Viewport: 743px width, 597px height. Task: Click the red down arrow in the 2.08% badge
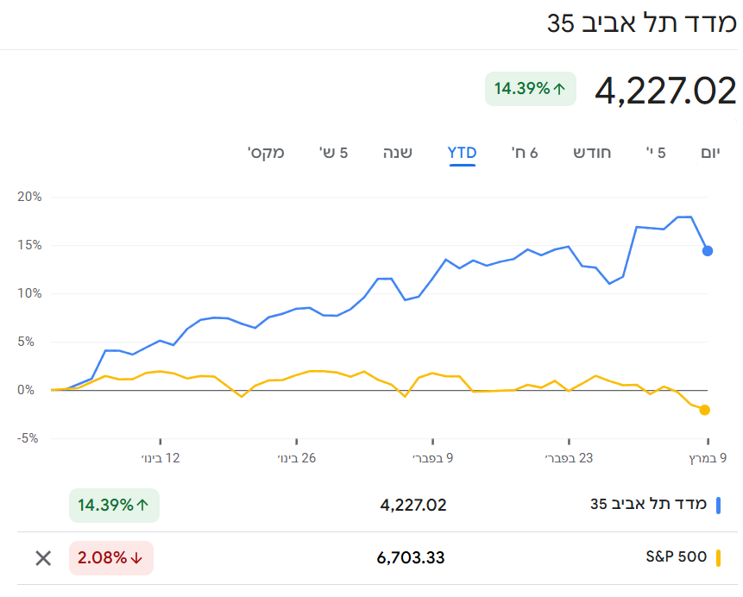[x=136, y=558]
